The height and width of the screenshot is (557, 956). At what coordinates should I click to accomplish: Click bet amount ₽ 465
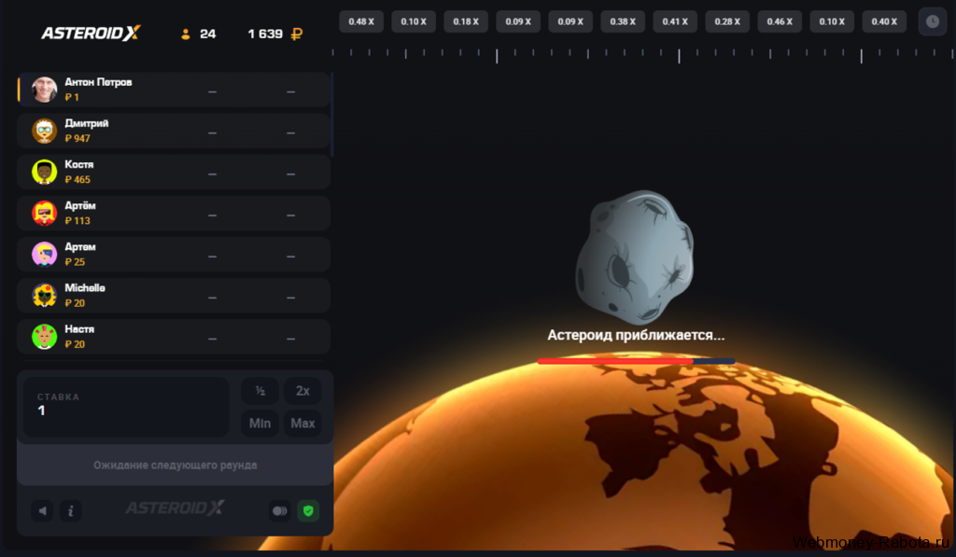[77, 180]
